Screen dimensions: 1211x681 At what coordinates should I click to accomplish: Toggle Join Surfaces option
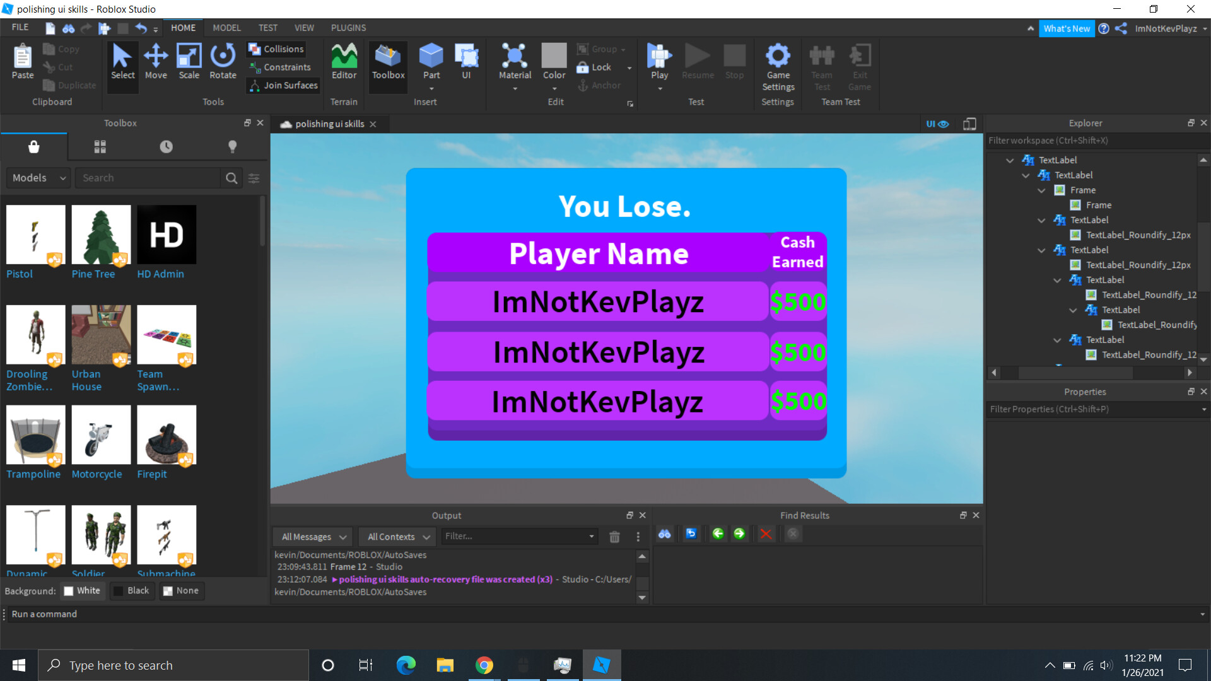(284, 85)
